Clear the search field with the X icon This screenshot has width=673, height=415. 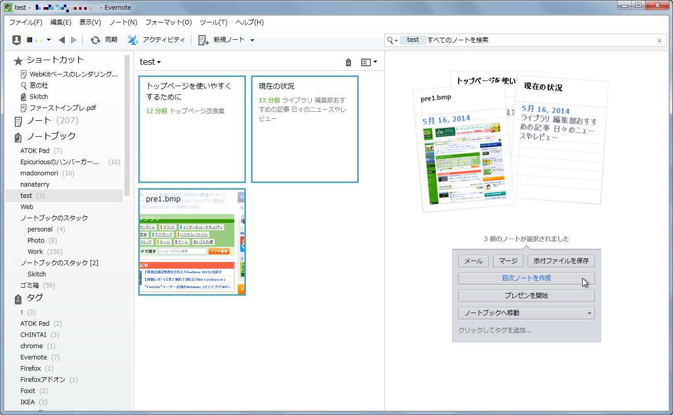(x=659, y=40)
